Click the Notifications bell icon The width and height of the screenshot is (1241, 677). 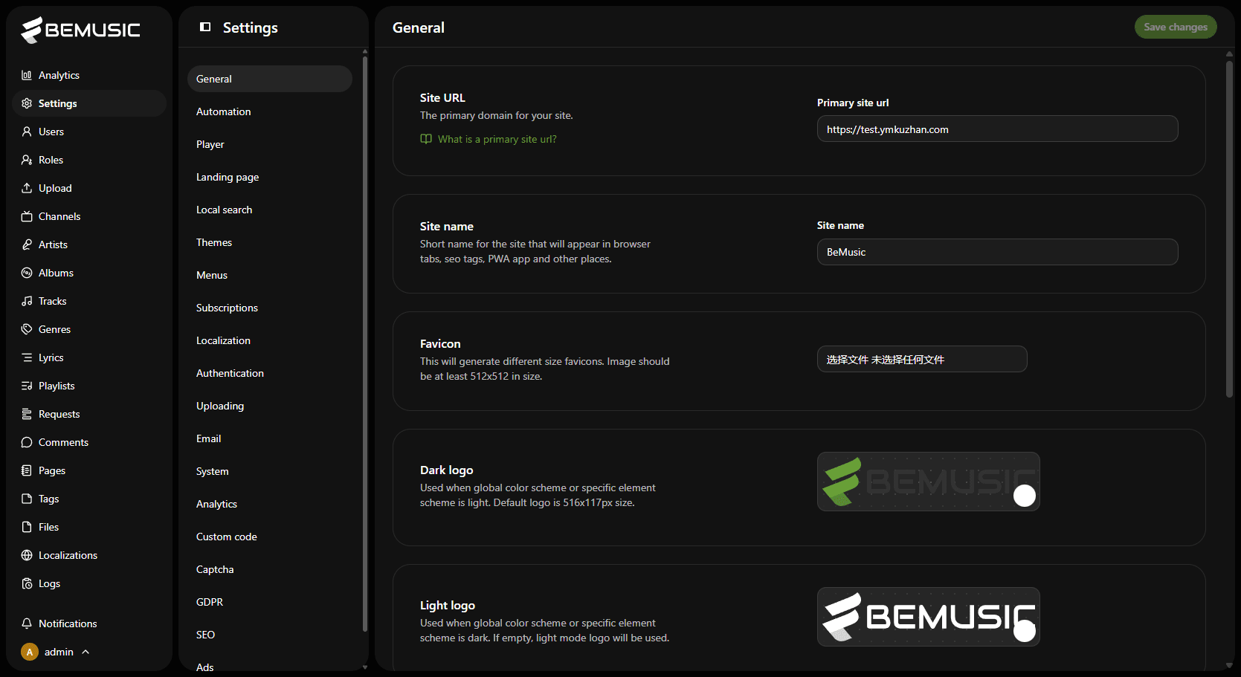[x=27, y=623]
